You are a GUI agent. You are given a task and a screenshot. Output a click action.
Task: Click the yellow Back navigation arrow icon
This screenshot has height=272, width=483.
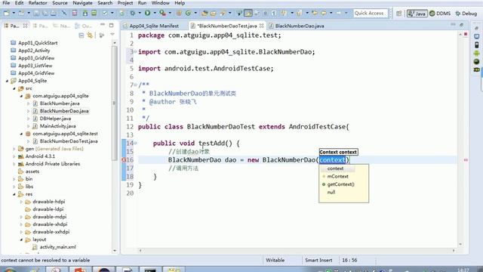(x=324, y=14)
